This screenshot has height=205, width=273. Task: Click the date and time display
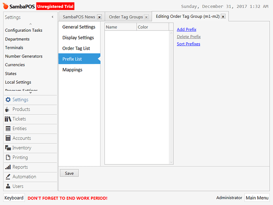[x=225, y=6]
